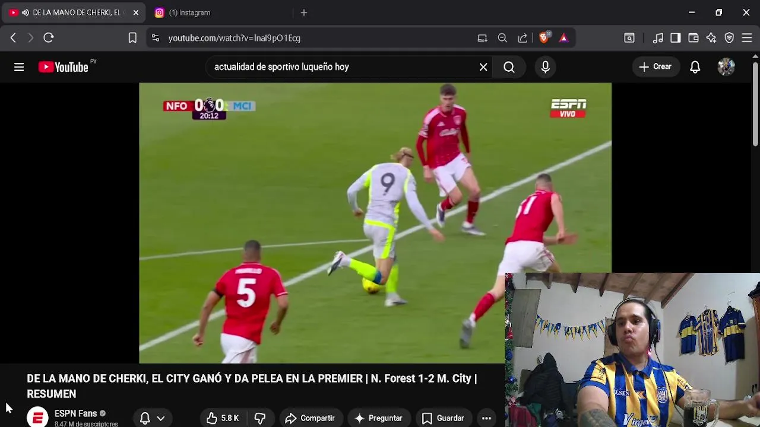Screen dimensions: 760x427
Task: Open a new browser tab
Action: click(304, 12)
